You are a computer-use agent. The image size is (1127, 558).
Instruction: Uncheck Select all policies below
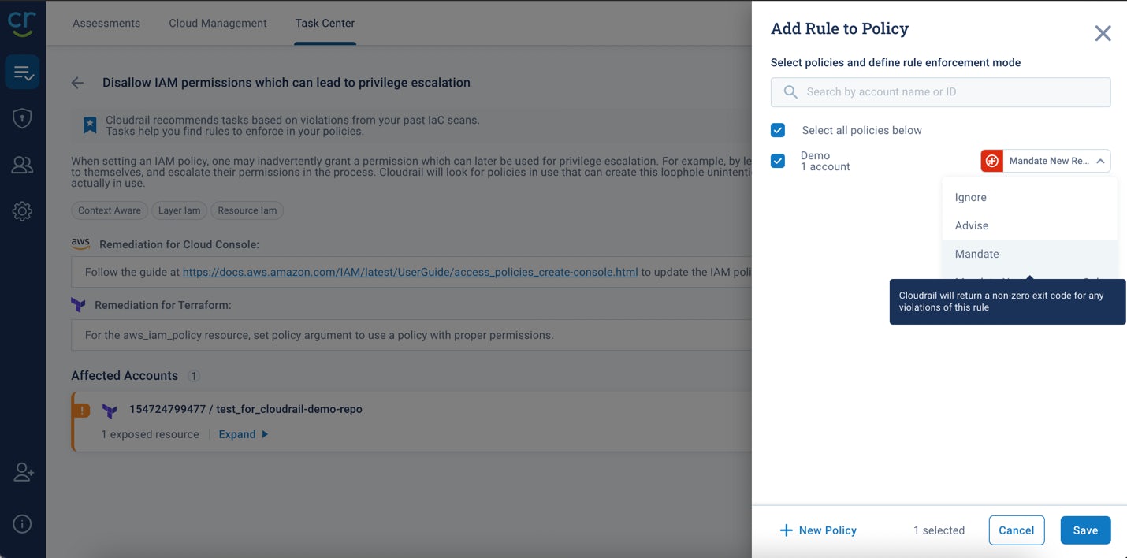click(778, 130)
